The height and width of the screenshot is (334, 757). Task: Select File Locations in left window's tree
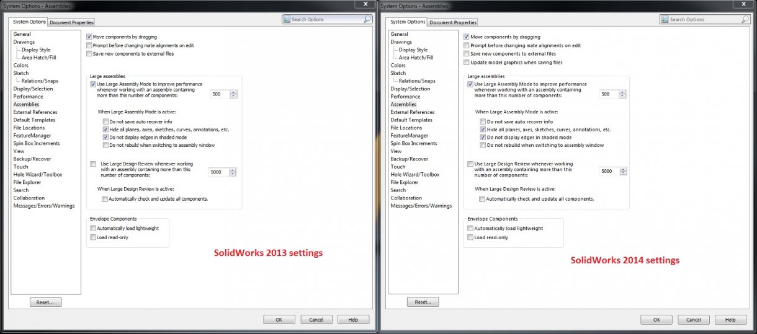pos(29,128)
